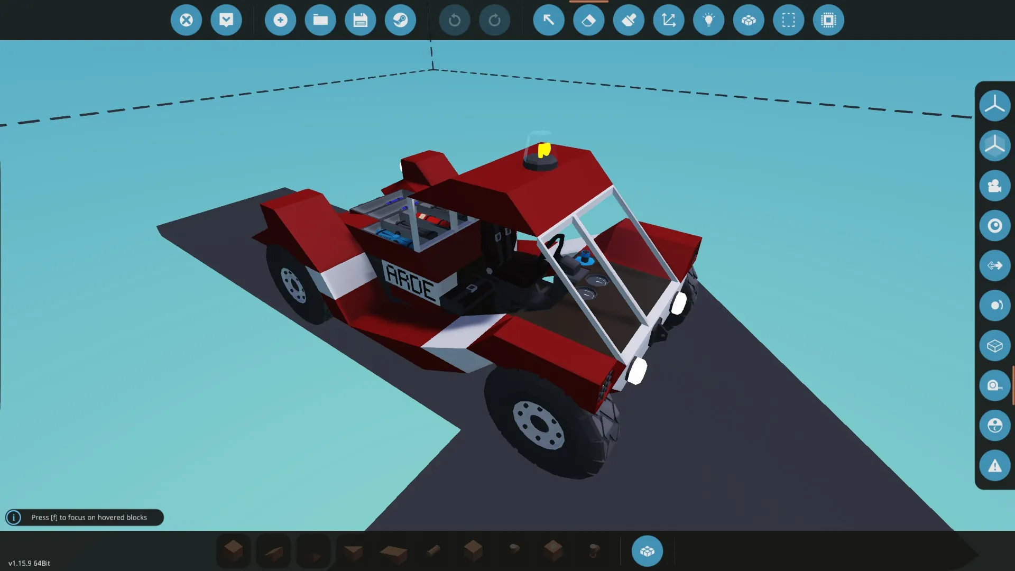This screenshot has width=1015, height=571.
Task: Select the paint brush tool
Action: 629,20
